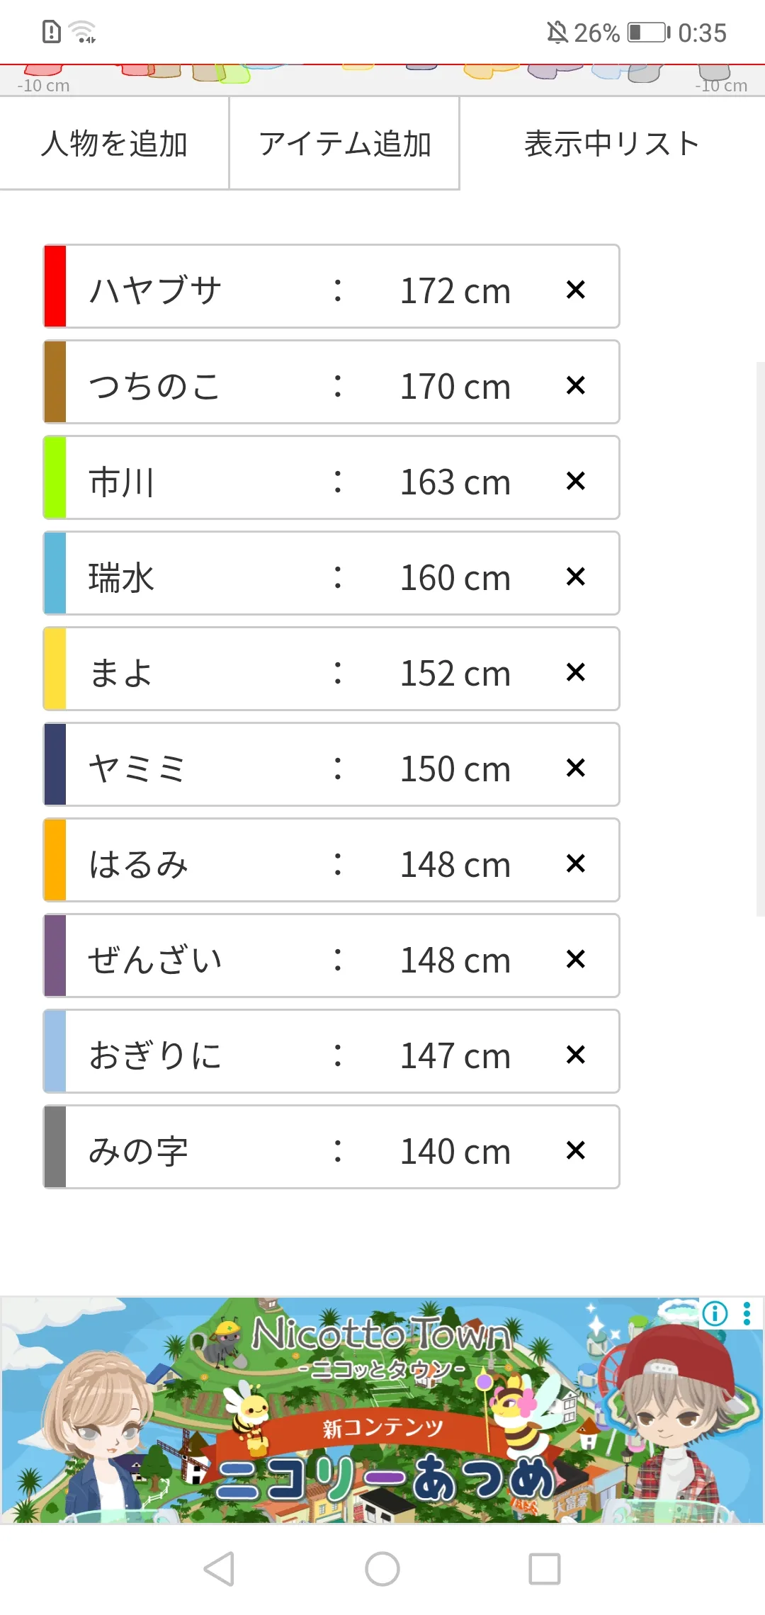The height and width of the screenshot is (1615, 765).
Task: Remove ヤミミ using the × icon
Action: [x=576, y=768]
